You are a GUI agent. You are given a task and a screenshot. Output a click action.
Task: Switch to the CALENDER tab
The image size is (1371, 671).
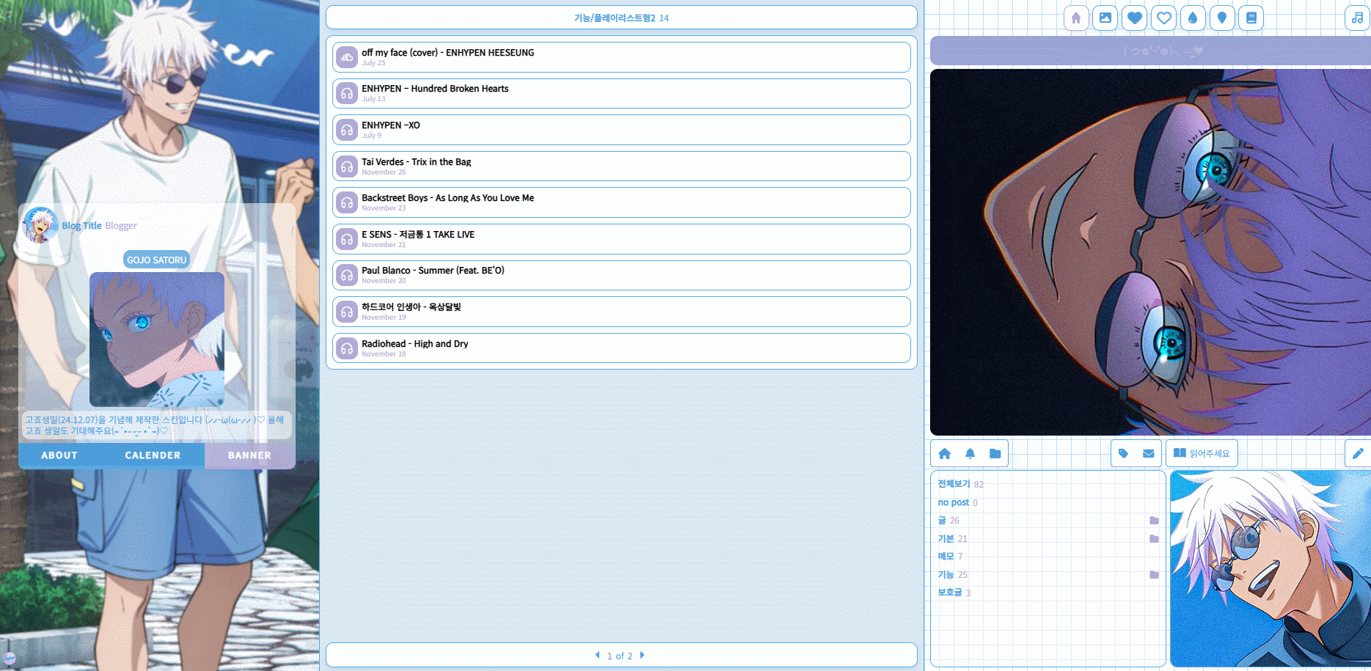coord(153,455)
